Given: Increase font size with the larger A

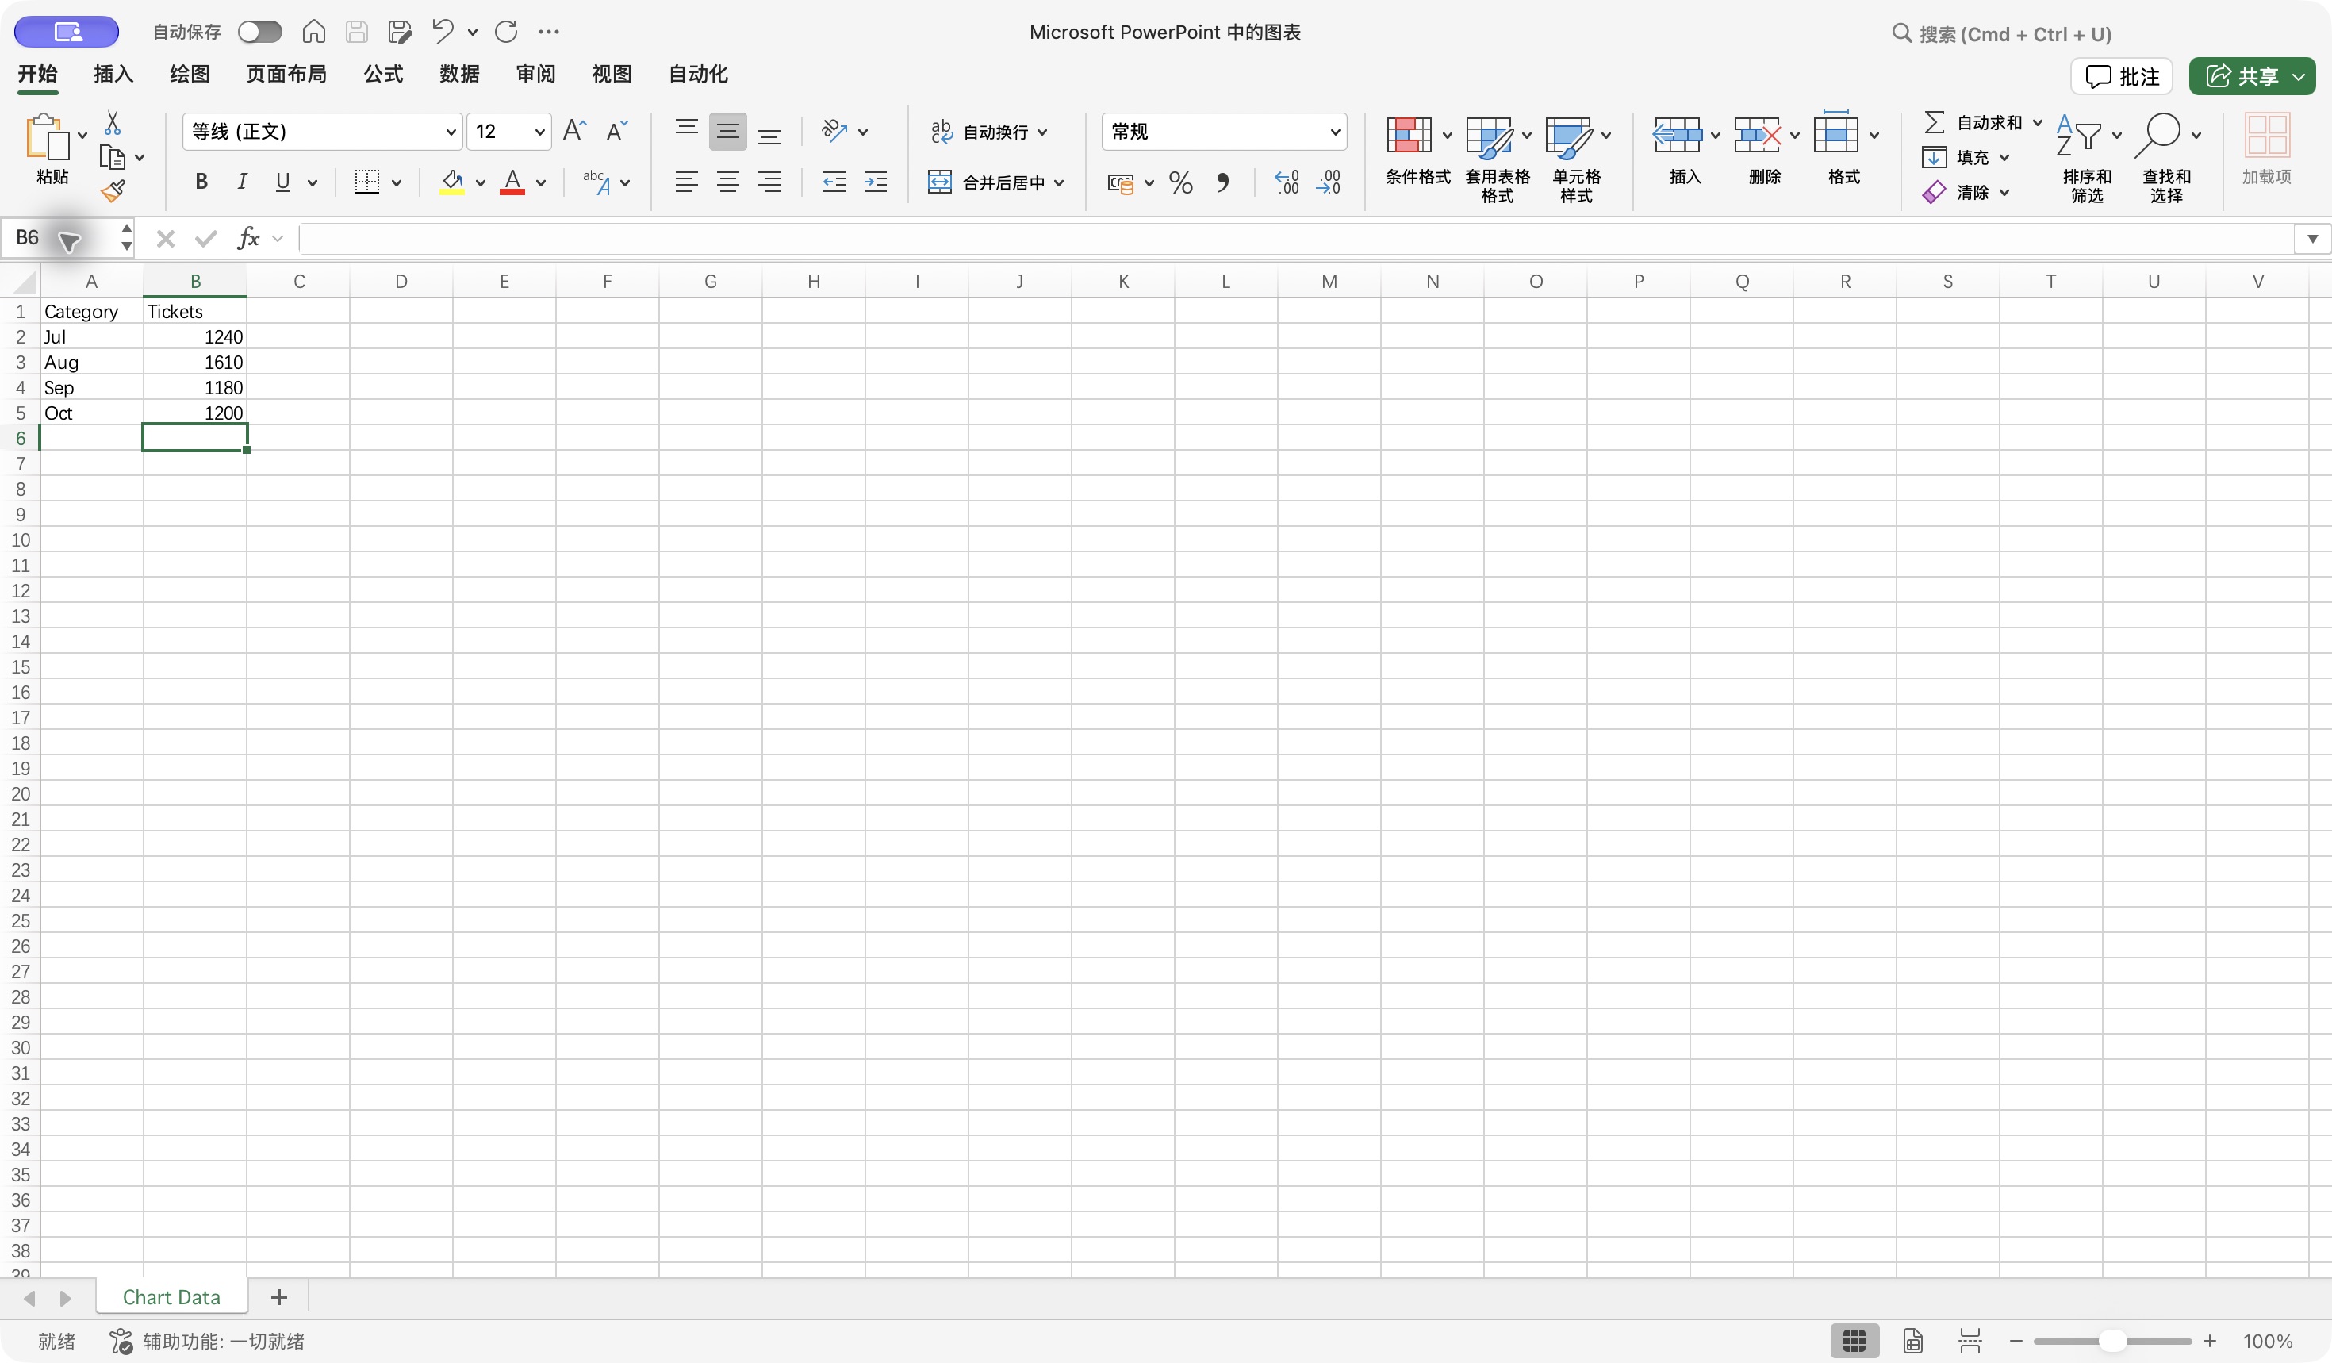Looking at the screenshot, I should tap(574, 130).
